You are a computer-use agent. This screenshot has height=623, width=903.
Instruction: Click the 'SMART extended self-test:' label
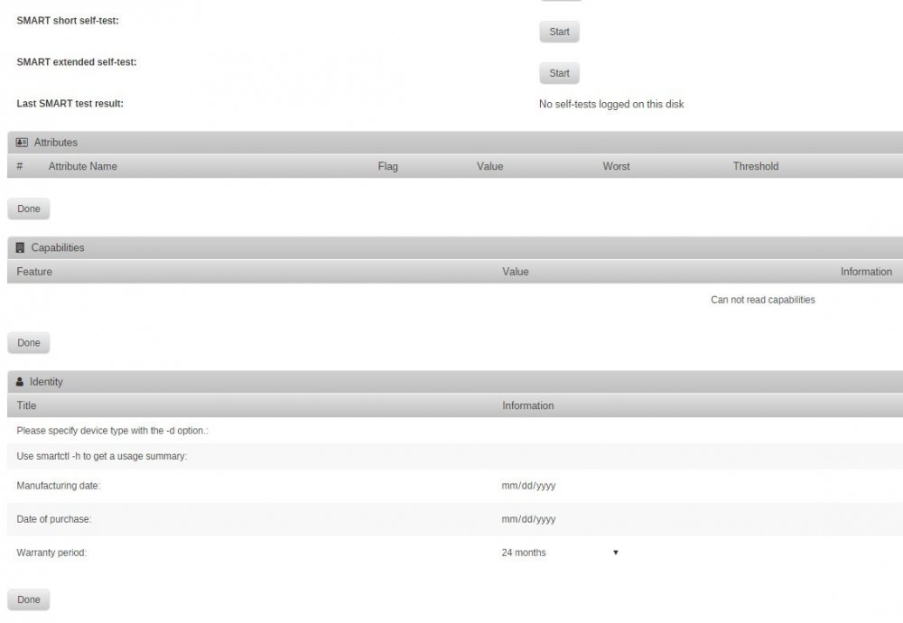(77, 62)
